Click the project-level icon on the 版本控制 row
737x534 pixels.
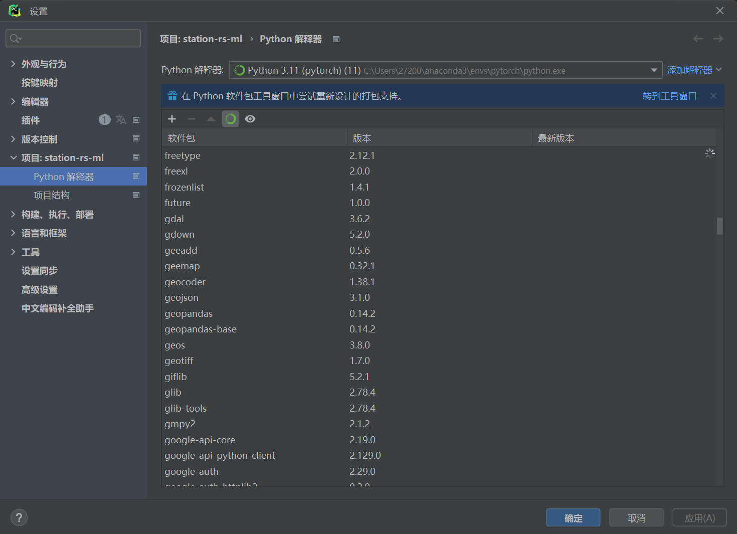click(136, 138)
